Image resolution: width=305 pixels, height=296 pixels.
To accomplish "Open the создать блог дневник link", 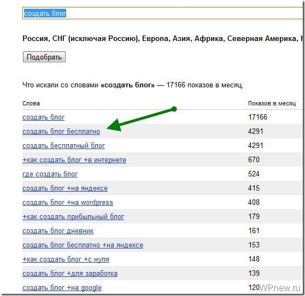I will 58,230.
